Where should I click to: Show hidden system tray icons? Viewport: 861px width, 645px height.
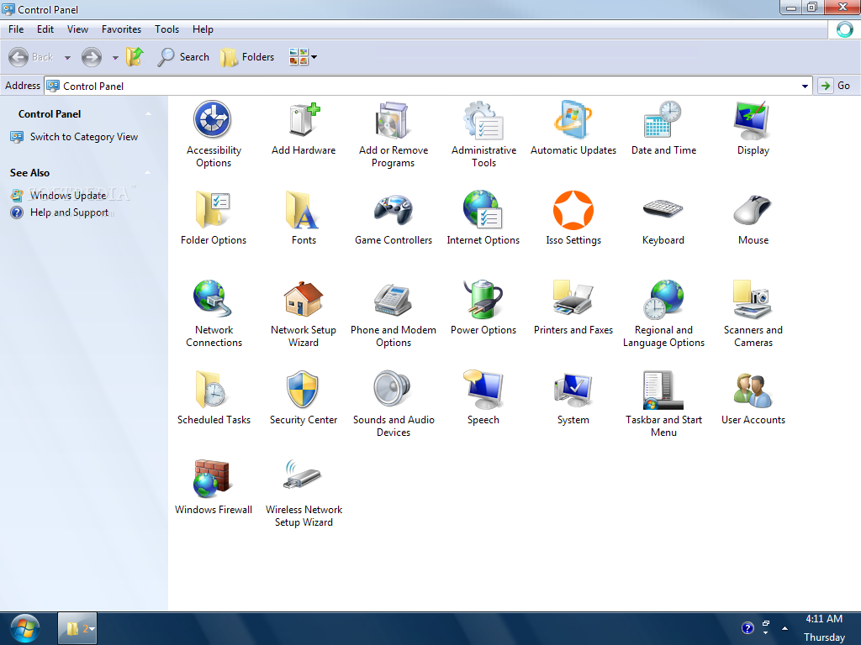click(x=784, y=628)
